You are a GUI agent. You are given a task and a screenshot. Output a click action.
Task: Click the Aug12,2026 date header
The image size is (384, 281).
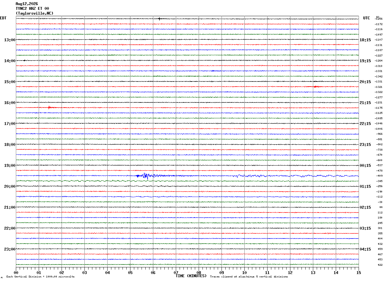coord(27,4)
